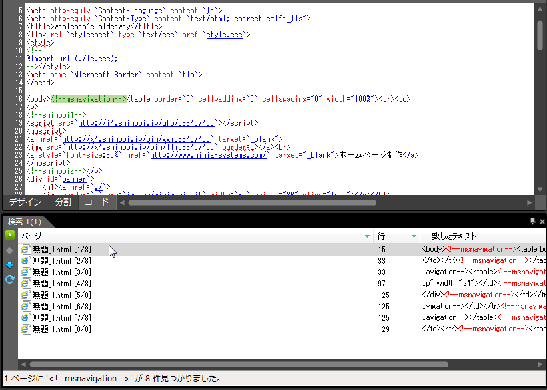Sort by the 一致したテキスト column header
This screenshot has height=390, width=547.
click(450, 236)
